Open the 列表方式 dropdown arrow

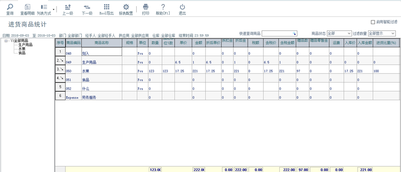pyautogui.click(x=53, y=9)
